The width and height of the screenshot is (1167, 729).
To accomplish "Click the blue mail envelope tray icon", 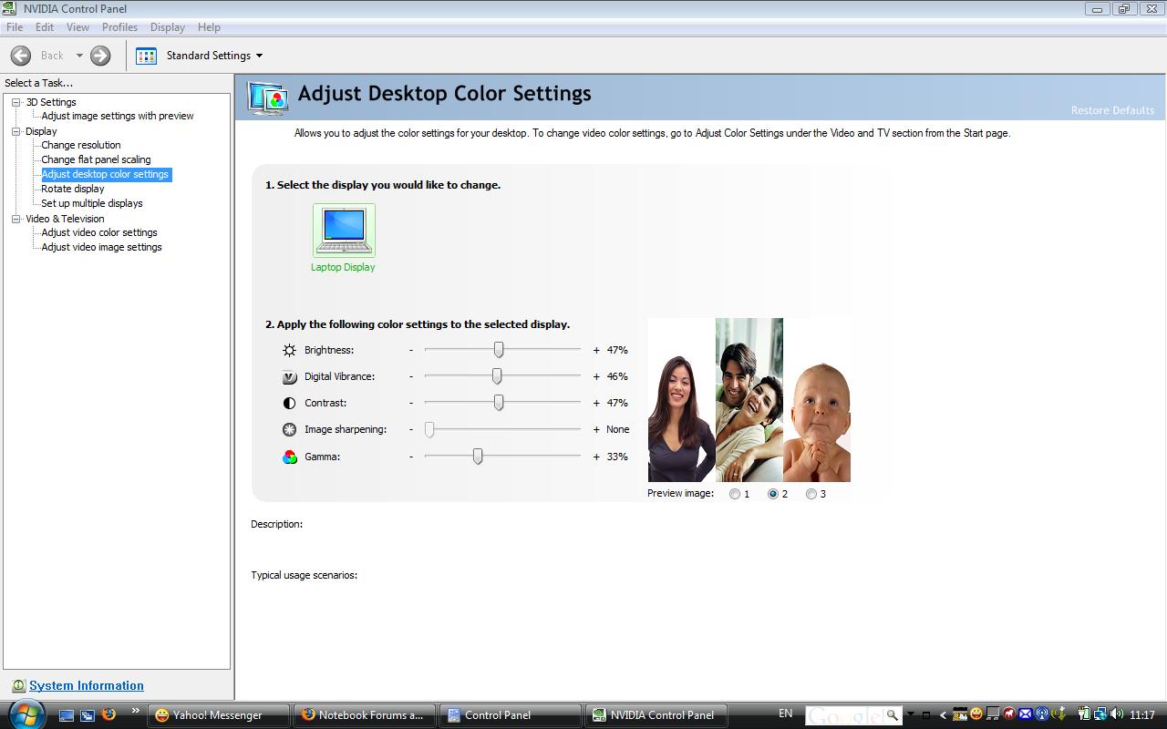I will point(1026,714).
